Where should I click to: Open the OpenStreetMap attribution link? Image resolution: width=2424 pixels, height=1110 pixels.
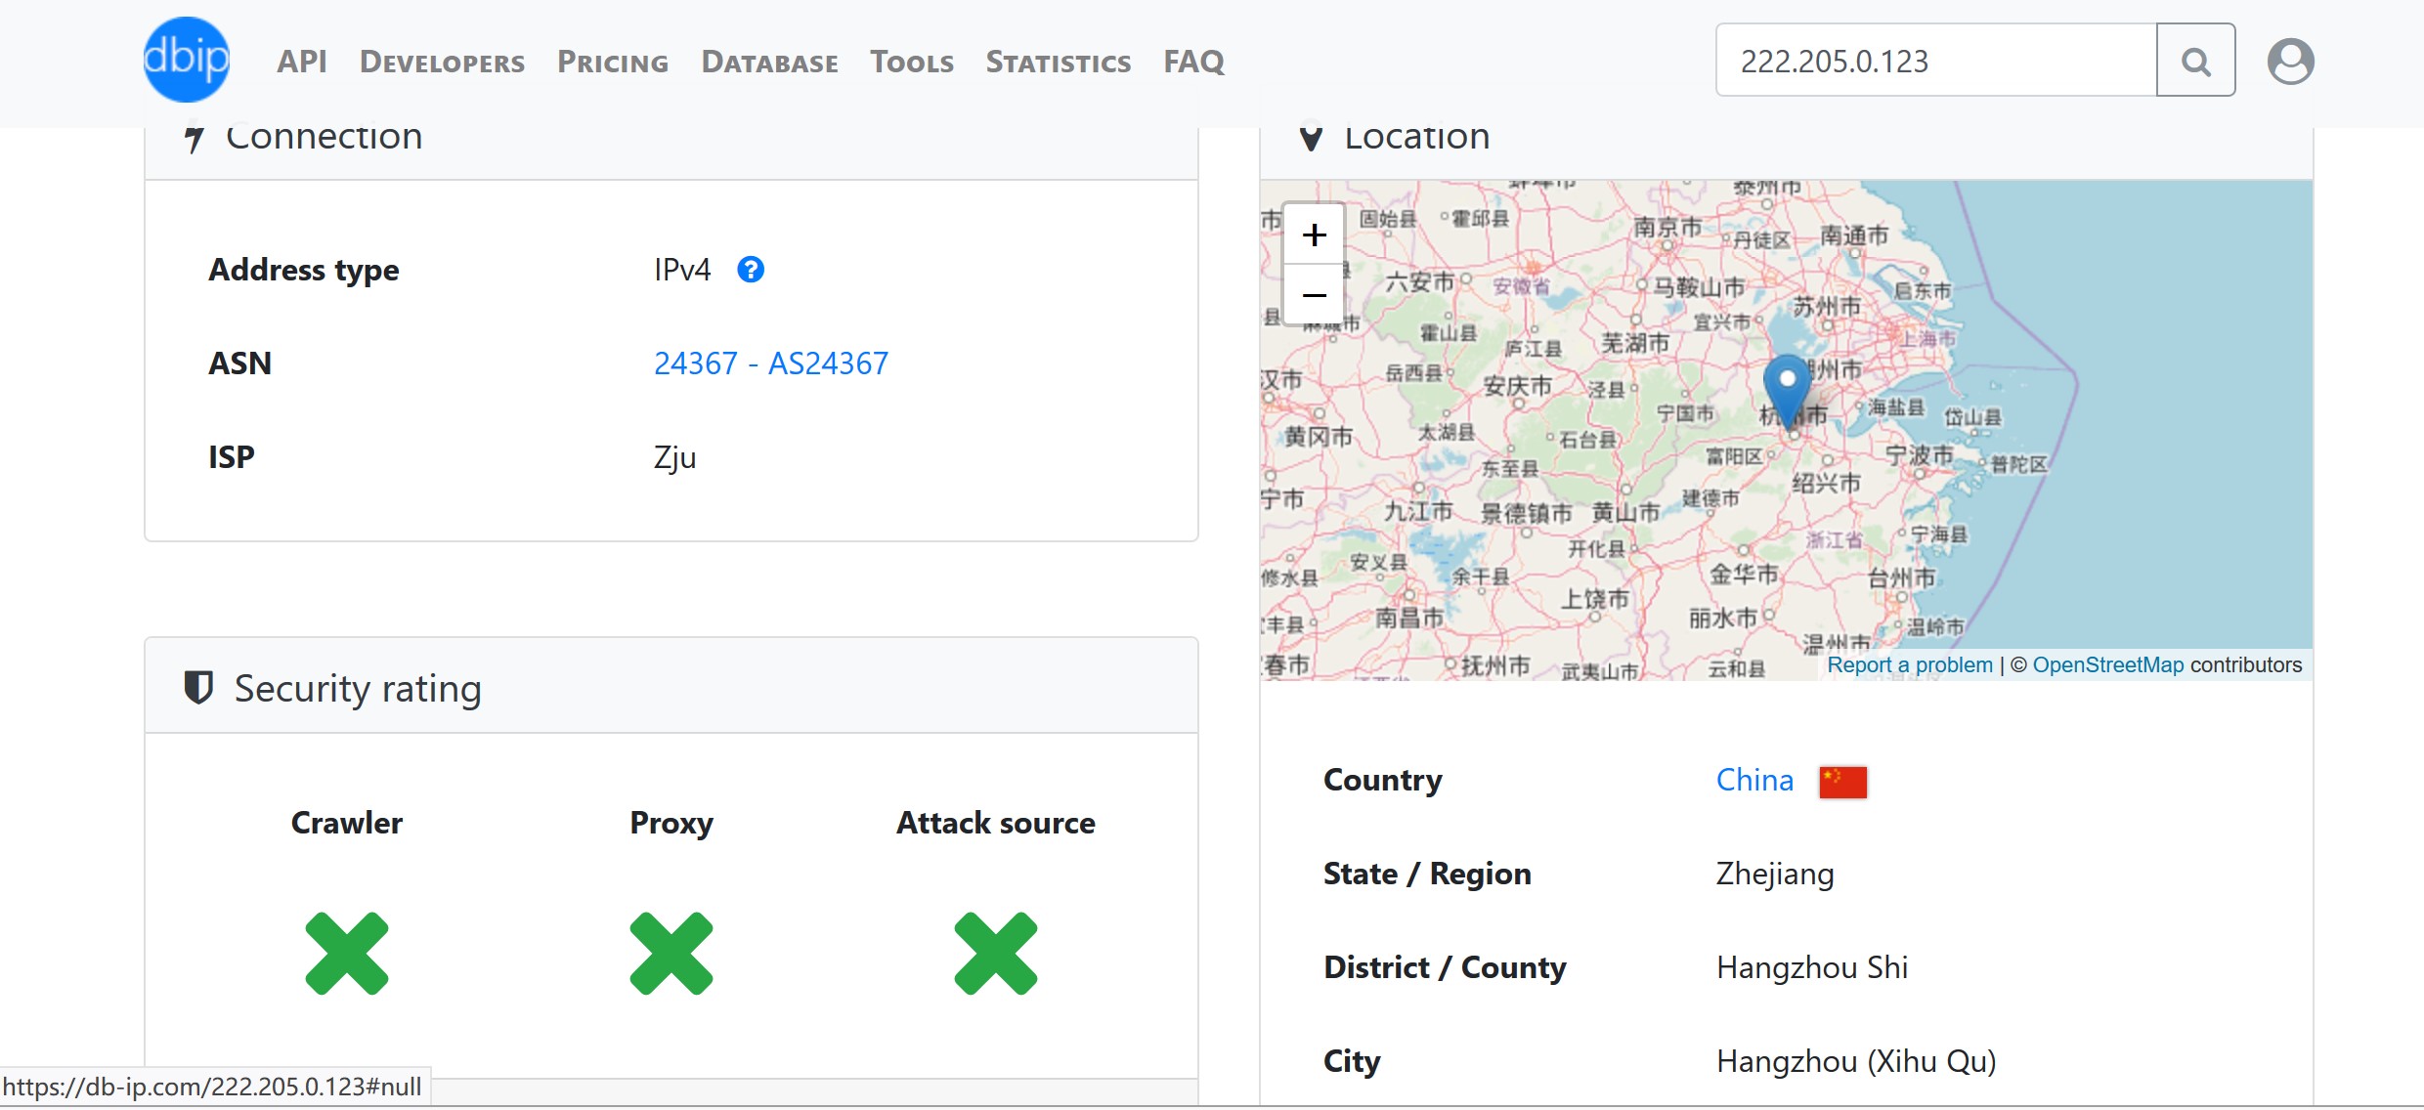click(2107, 665)
